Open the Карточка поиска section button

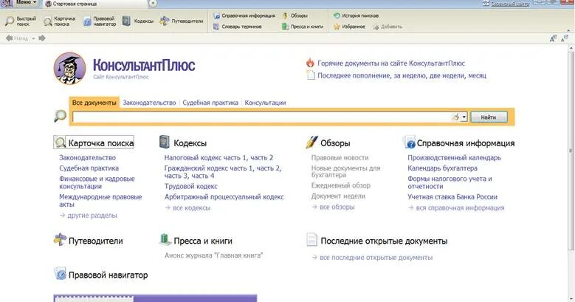pyautogui.click(x=94, y=143)
